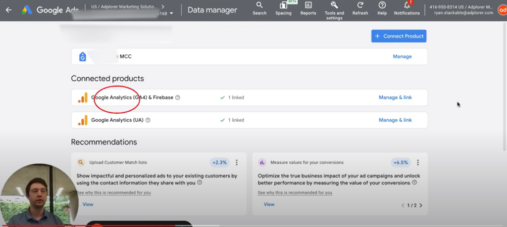
Task: Open help tooltip beside Google Analytics (UA)
Action: pyautogui.click(x=148, y=120)
